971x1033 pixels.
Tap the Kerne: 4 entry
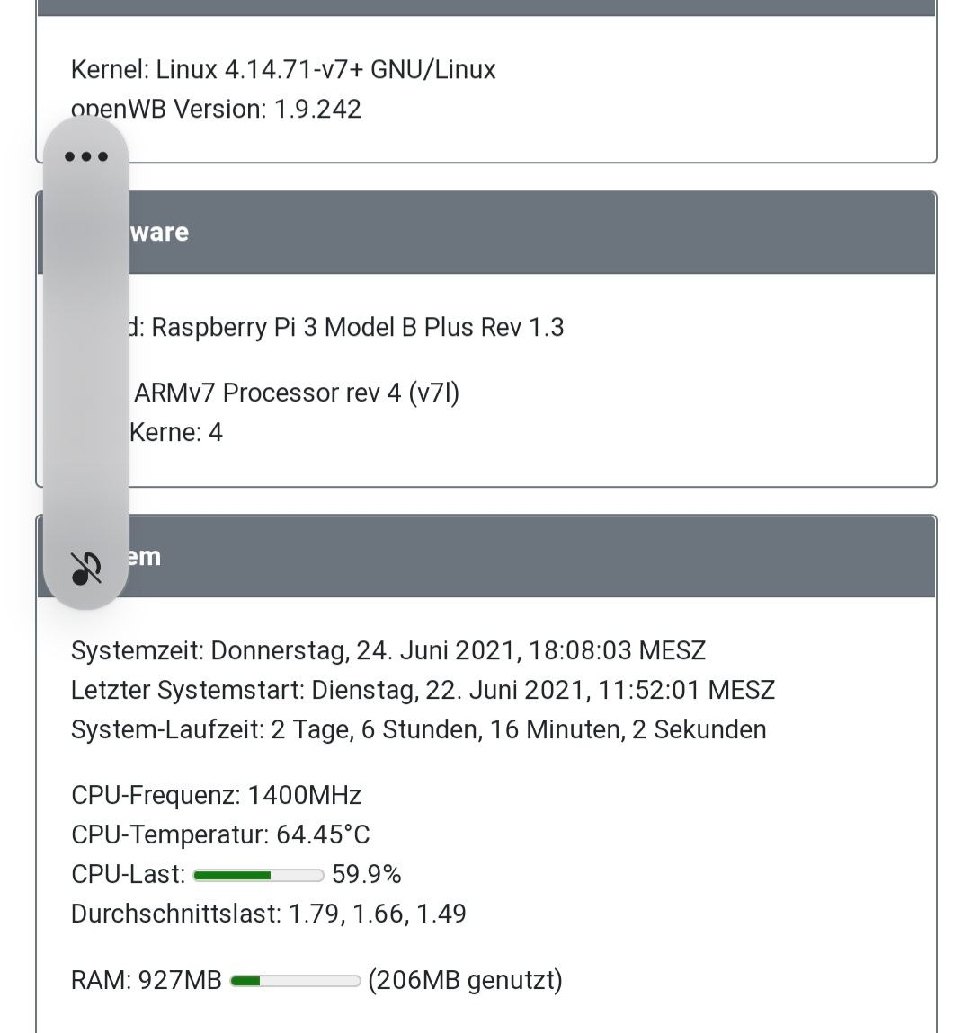click(x=176, y=433)
